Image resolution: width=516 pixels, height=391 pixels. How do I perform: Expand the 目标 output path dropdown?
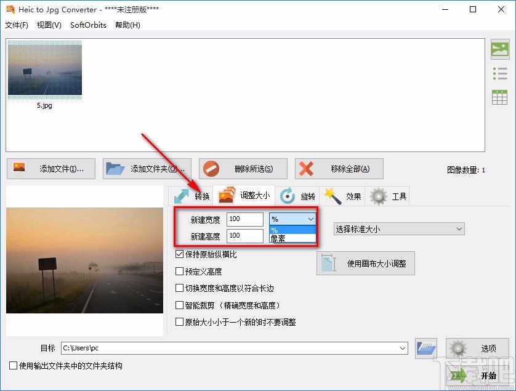tap(403, 348)
